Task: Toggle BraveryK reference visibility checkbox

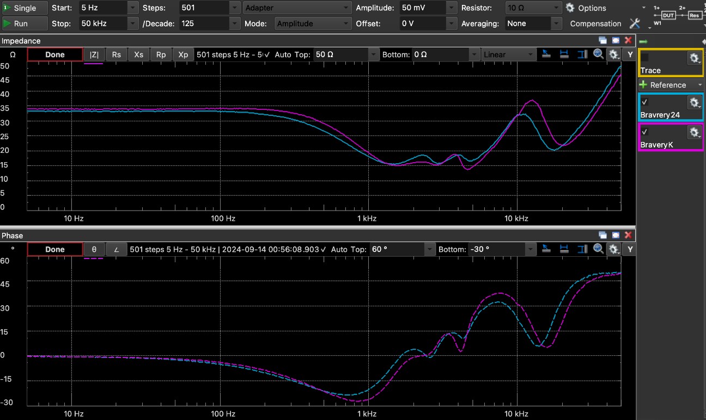Action: [644, 132]
